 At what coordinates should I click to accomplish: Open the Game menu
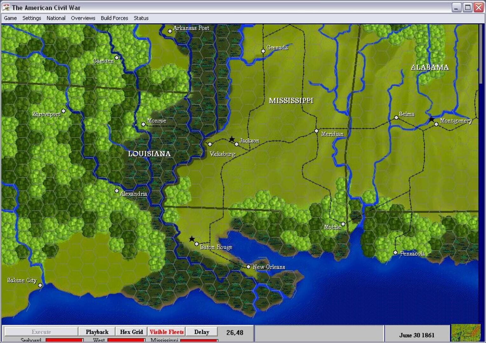10,18
